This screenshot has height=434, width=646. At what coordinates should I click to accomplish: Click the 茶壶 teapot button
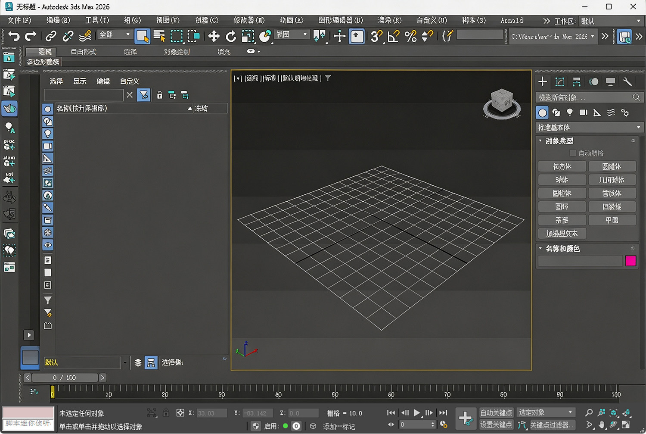[x=562, y=220]
